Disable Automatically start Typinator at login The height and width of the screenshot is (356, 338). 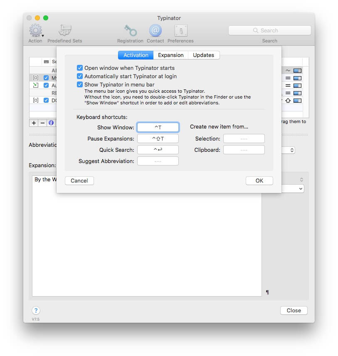click(80, 76)
